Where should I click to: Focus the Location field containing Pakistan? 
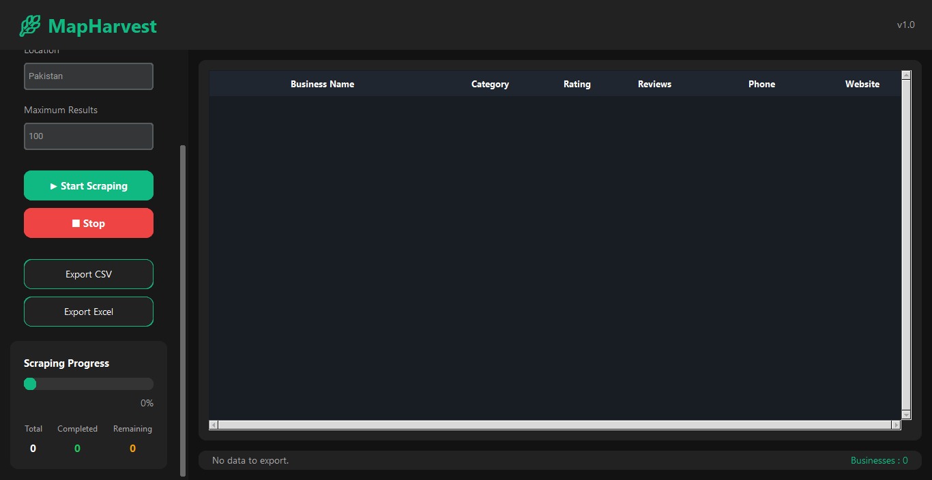pos(89,76)
